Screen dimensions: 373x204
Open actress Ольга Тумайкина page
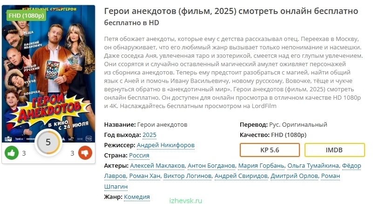pos(312,166)
